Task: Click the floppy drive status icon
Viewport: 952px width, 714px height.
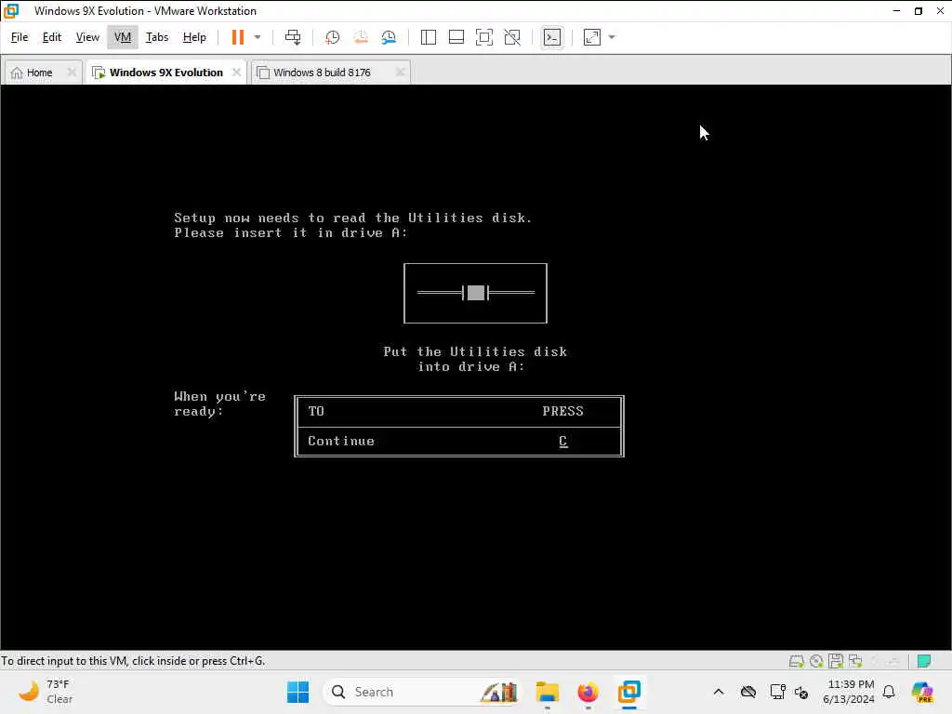Action: point(836,661)
